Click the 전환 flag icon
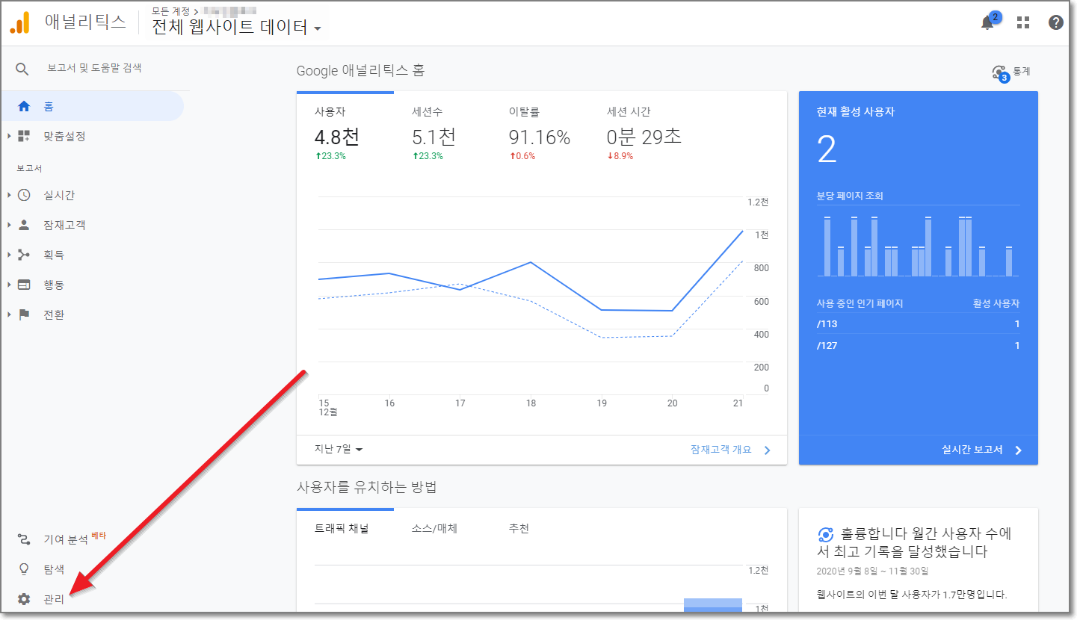This screenshot has height=620, width=1077. [24, 314]
